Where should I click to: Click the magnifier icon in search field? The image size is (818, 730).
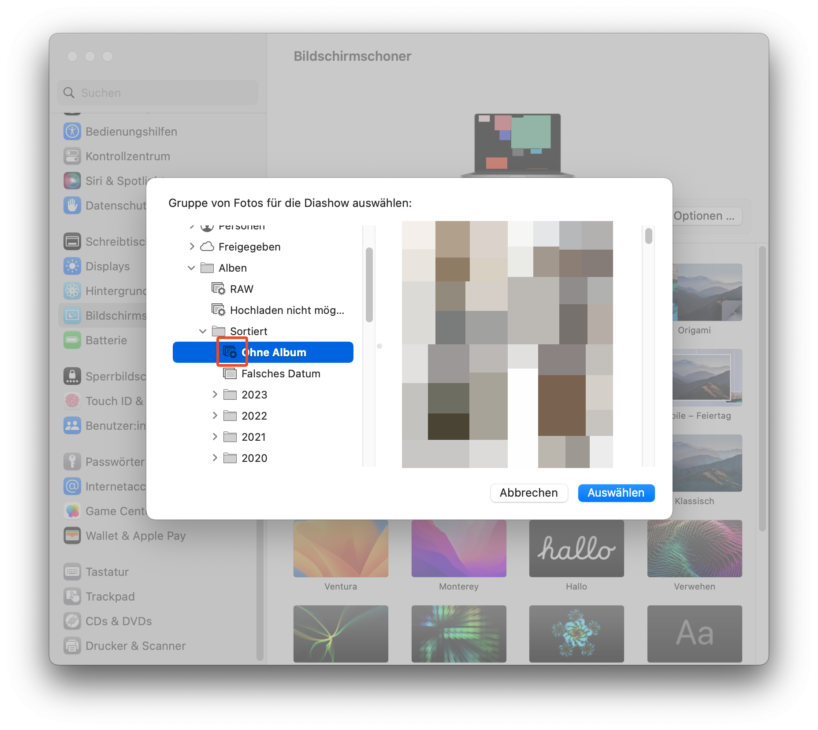pos(69,92)
